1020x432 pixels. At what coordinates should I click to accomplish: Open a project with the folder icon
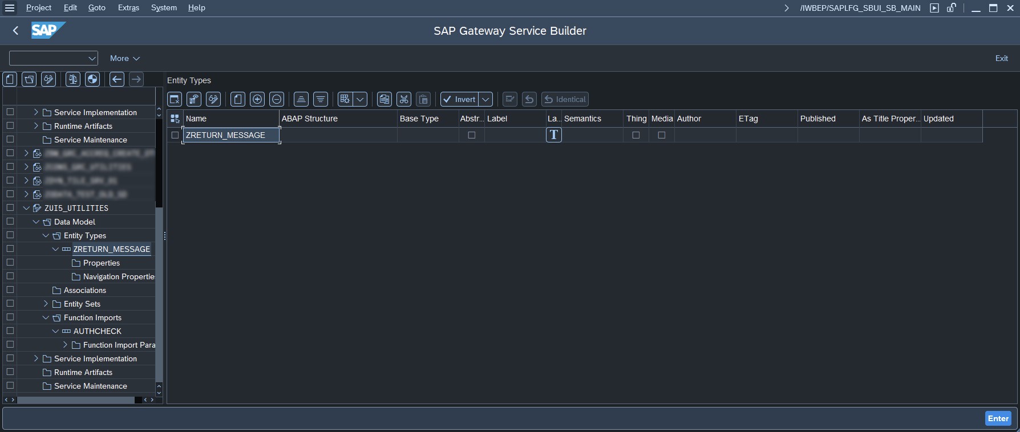[29, 79]
